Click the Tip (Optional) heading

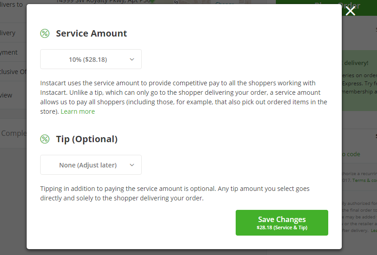coord(87,139)
